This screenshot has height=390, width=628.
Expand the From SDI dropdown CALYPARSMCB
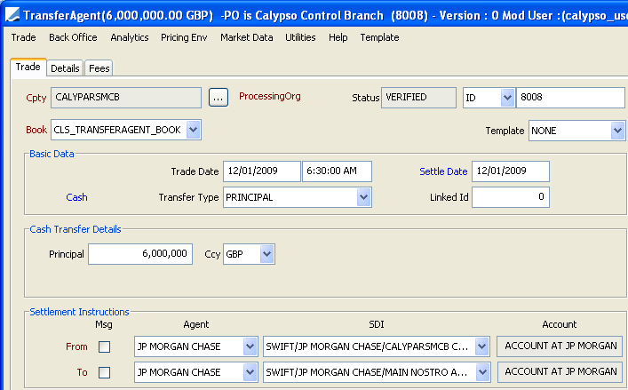point(482,346)
